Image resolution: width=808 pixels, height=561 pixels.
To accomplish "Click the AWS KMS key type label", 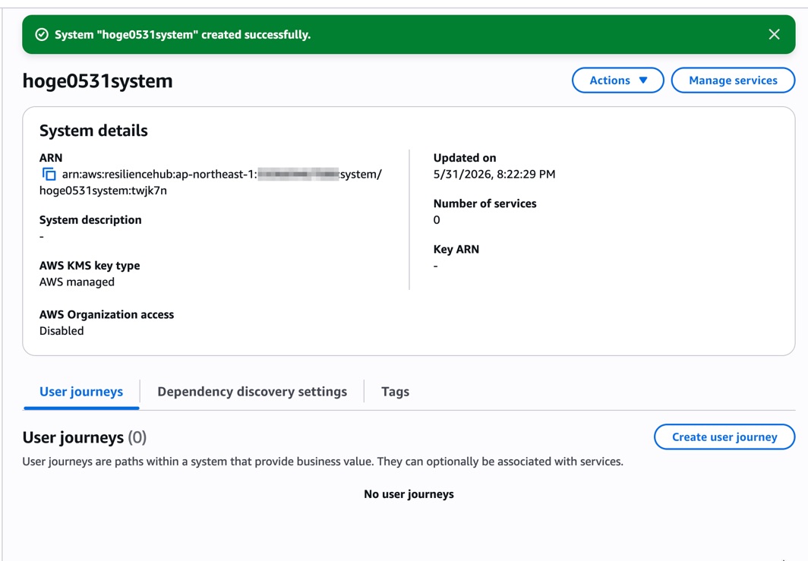I will click(x=90, y=266).
